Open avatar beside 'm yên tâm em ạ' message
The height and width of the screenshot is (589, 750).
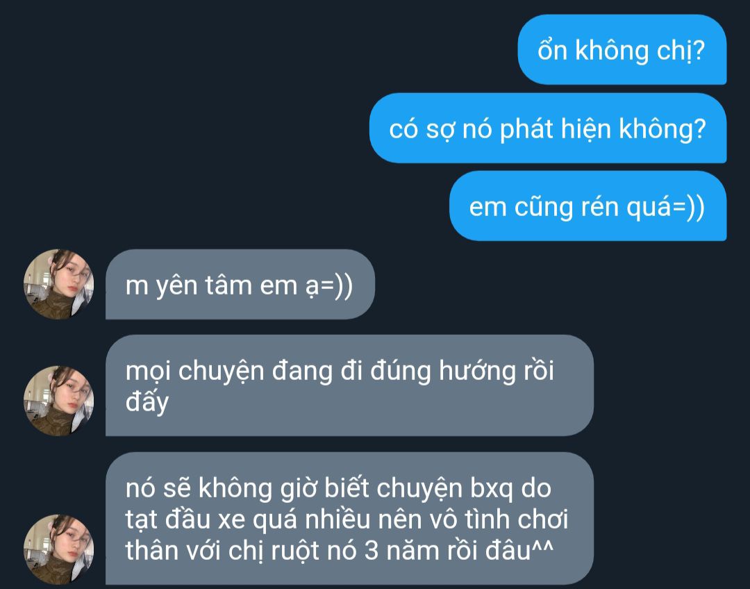[x=59, y=284]
